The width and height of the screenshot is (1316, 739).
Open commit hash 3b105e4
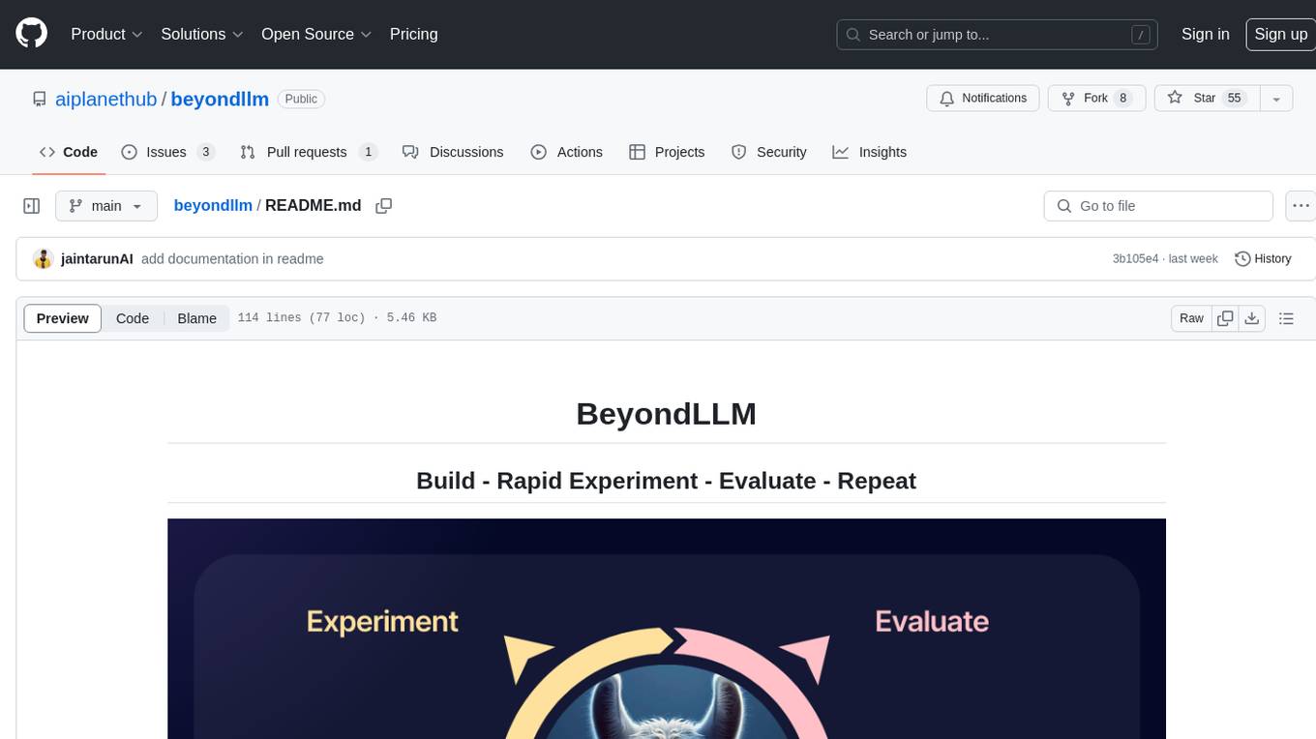(1135, 259)
